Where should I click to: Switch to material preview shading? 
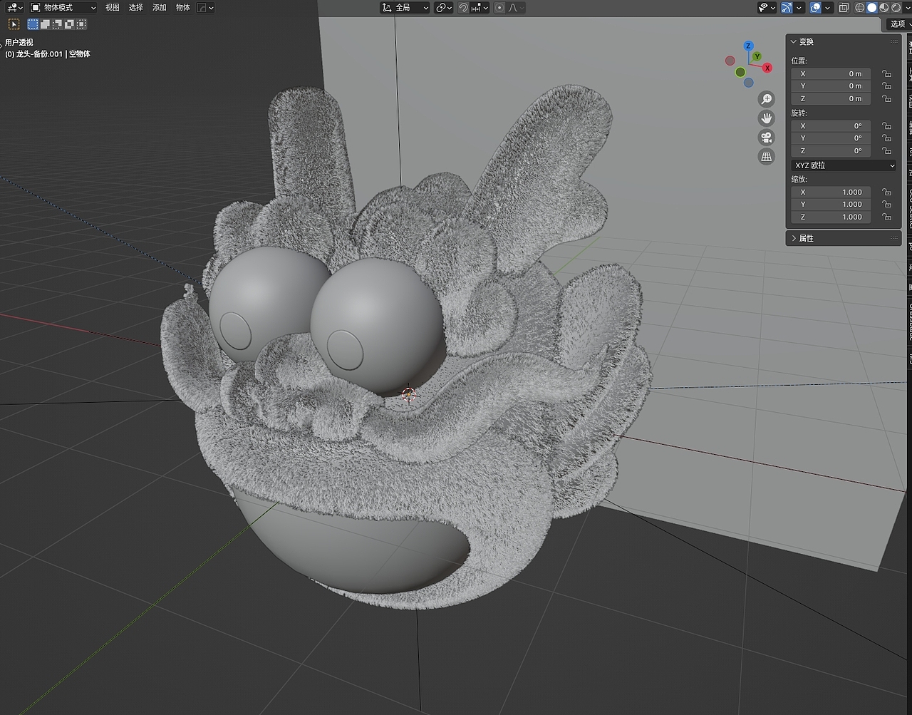[884, 7]
